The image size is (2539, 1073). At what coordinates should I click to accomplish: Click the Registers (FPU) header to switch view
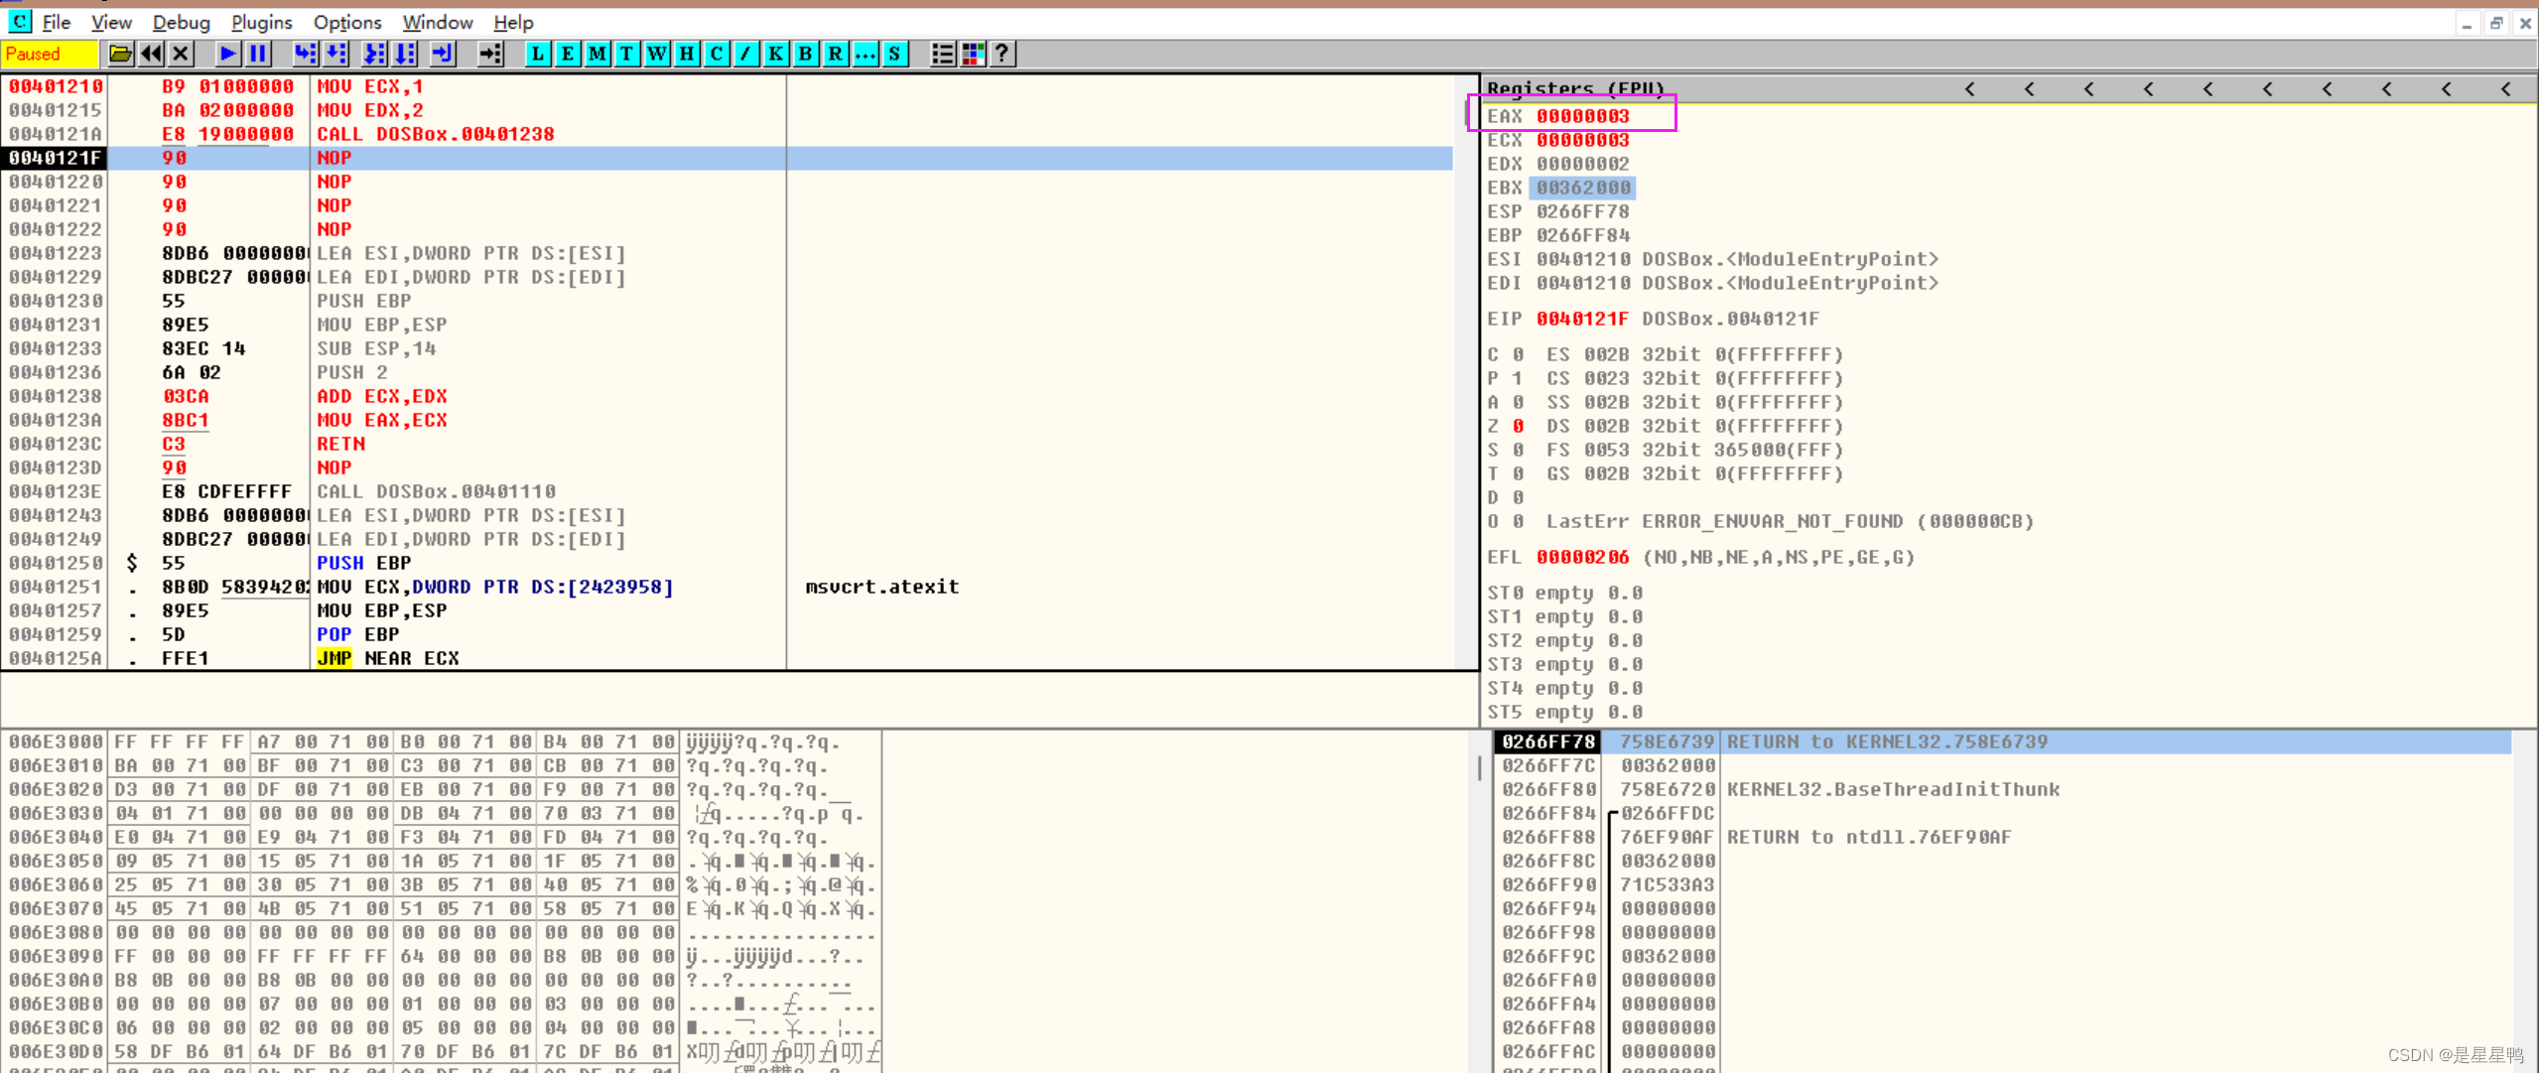[x=1575, y=88]
